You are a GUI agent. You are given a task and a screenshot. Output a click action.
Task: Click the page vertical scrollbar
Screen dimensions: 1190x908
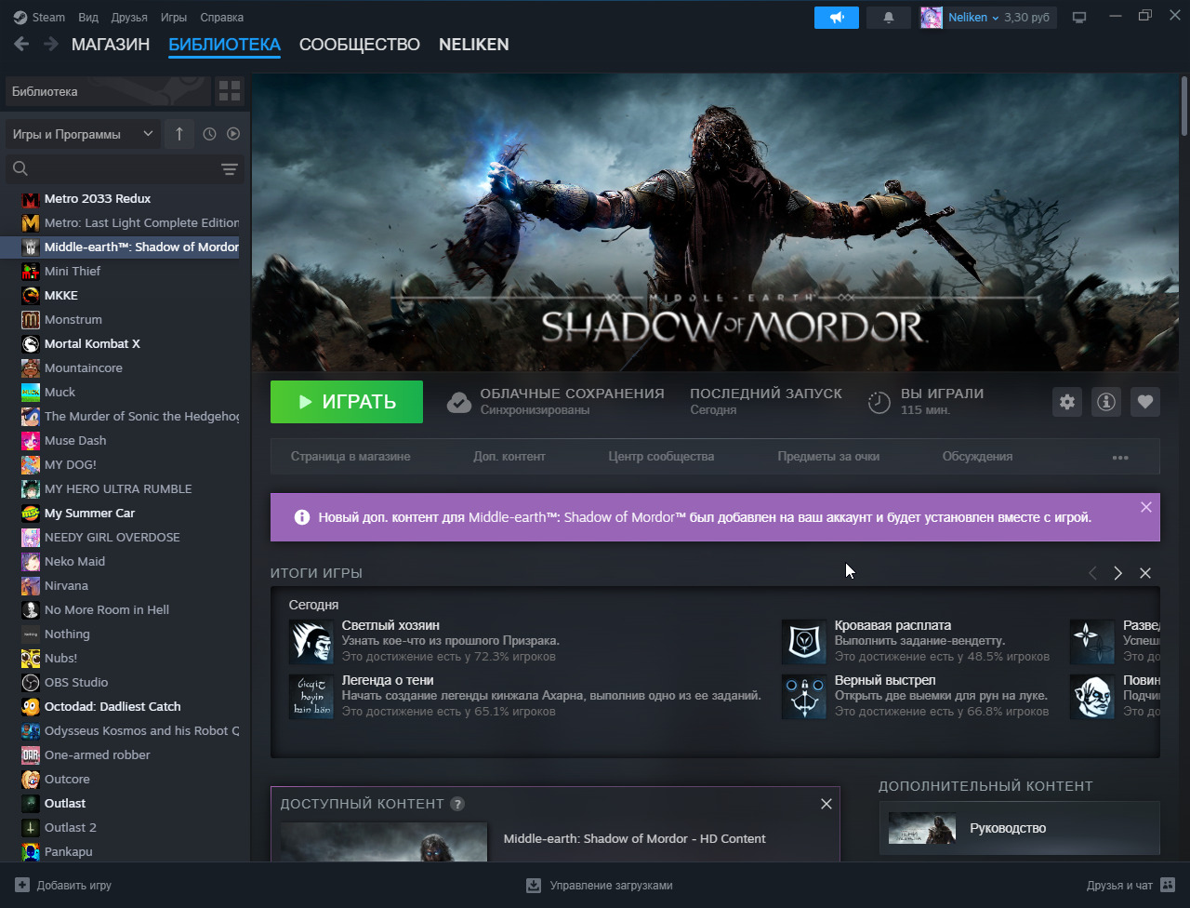pos(1183,107)
